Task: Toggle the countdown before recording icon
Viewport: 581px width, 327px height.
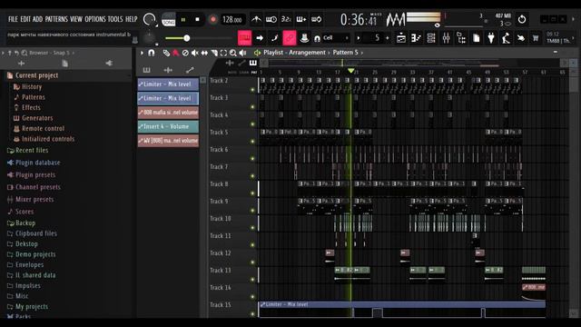Action: [286, 19]
